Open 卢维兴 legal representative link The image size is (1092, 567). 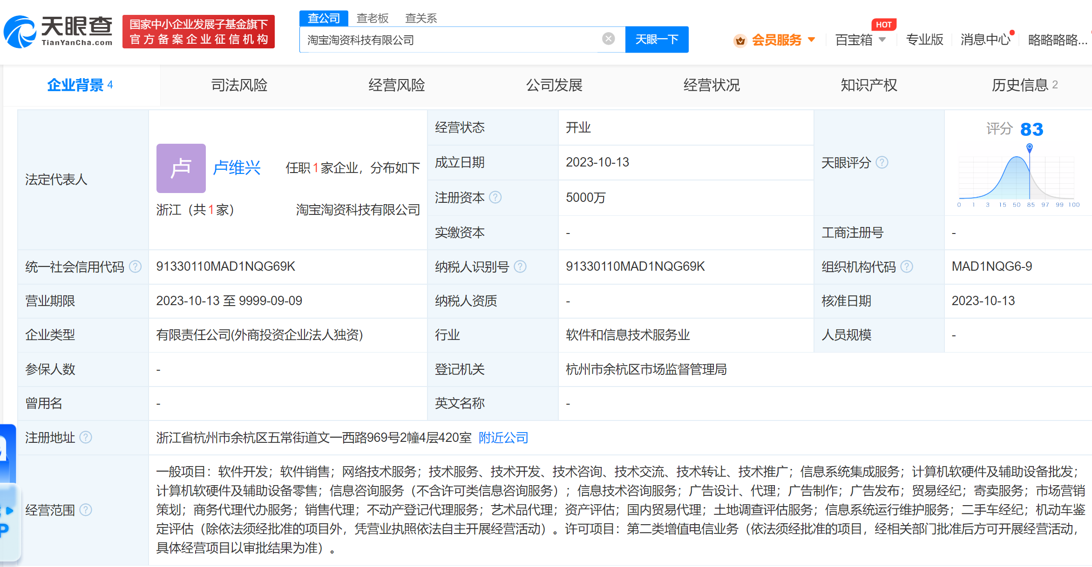click(237, 168)
